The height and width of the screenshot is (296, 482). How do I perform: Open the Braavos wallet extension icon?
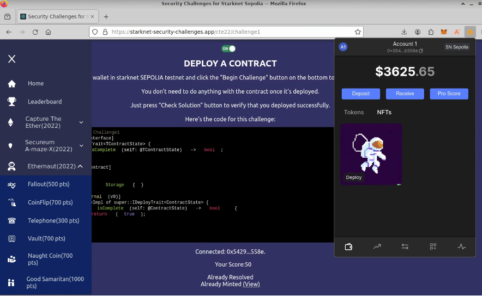pos(457,32)
